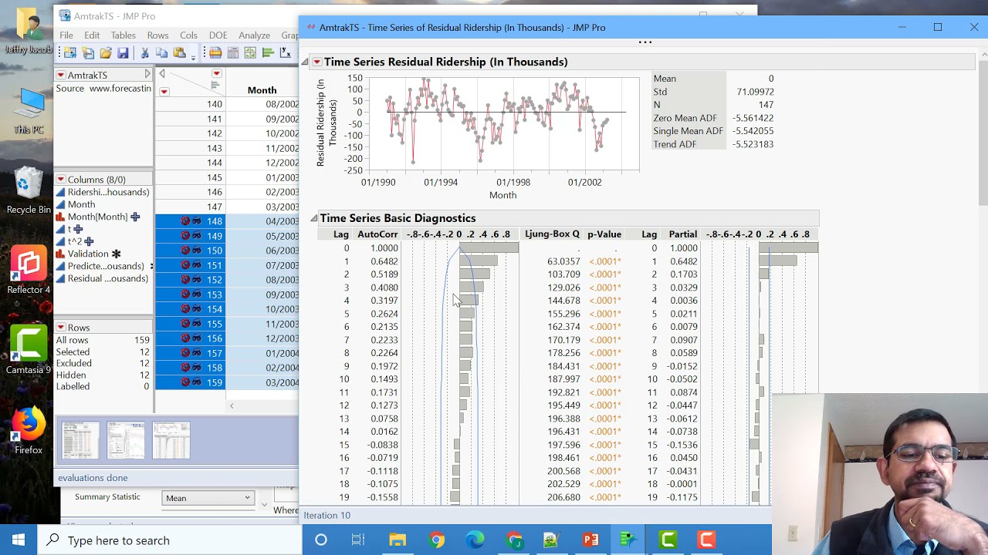The image size is (988, 555).
Task: Open the Tables menu
Action: [123, 35]
